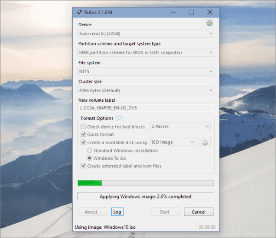Open the Cluster size dropdown
This screenshot has width=276, height=238.
[146, 90]
